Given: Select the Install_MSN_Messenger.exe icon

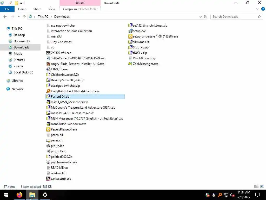Looking at the screenshot, I should [48, 102].
